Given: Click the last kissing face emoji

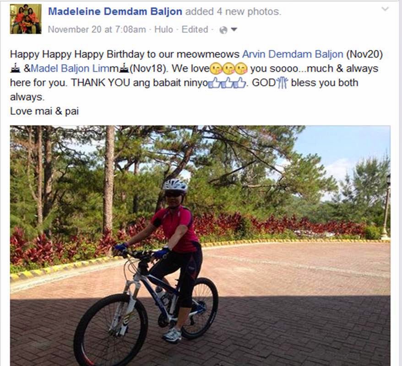Looking at the screenshot, I should [241, 69].
